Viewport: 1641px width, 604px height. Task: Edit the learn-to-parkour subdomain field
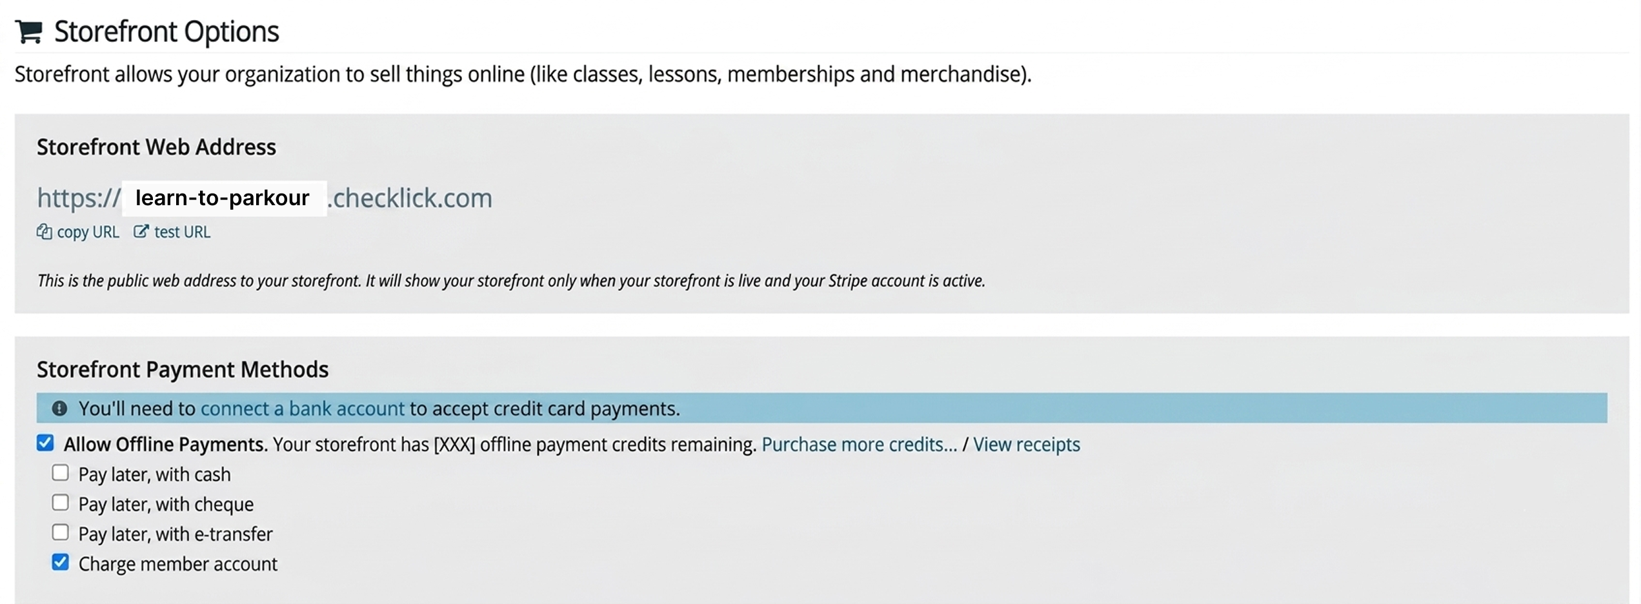(223, 198)
